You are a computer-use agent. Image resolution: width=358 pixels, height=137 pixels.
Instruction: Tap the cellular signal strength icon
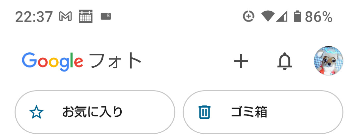click(x=282, y=16)
